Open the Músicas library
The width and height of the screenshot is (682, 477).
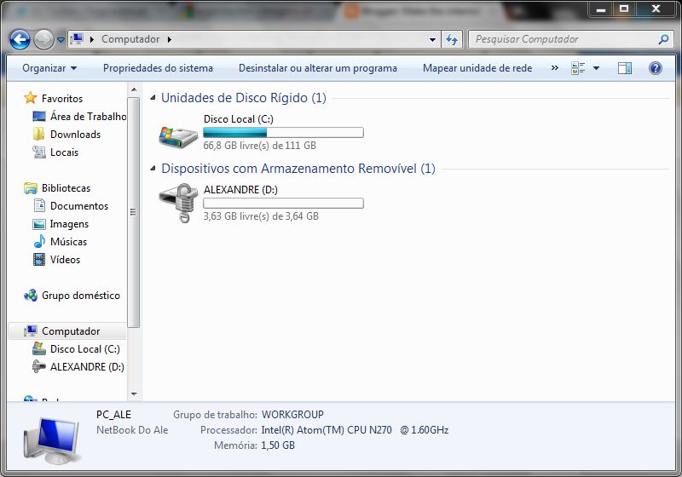(x=69, y=242)
